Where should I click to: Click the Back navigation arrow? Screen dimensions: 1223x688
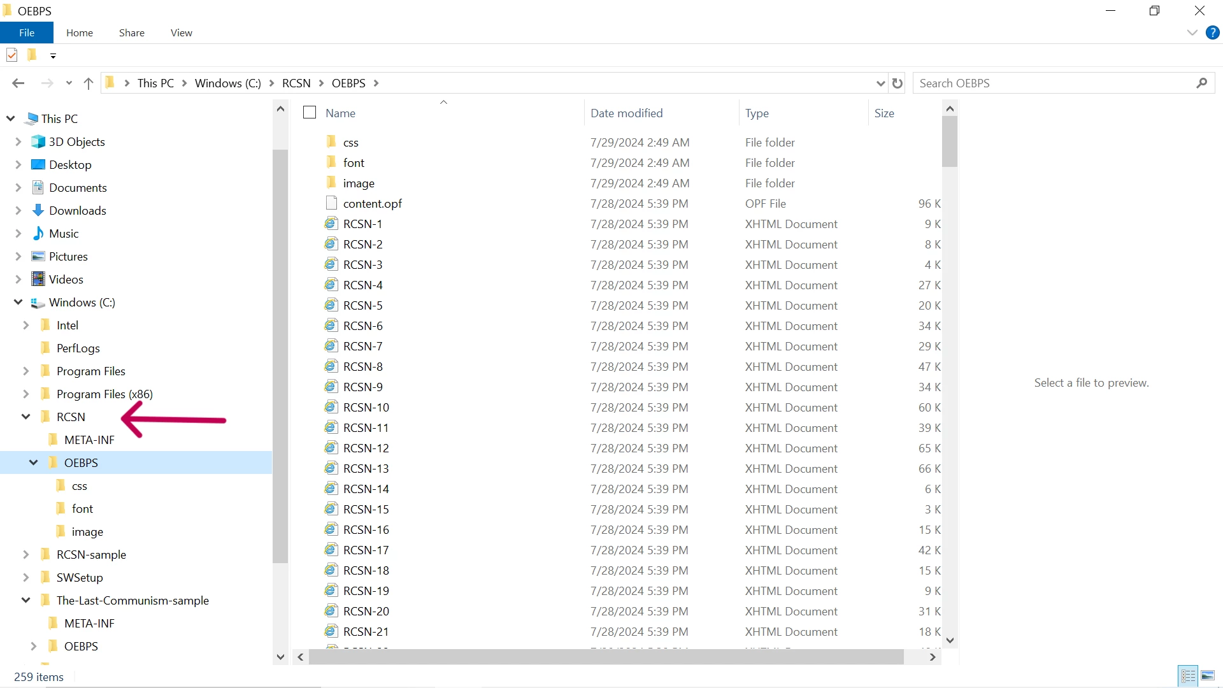pos(18,83)
